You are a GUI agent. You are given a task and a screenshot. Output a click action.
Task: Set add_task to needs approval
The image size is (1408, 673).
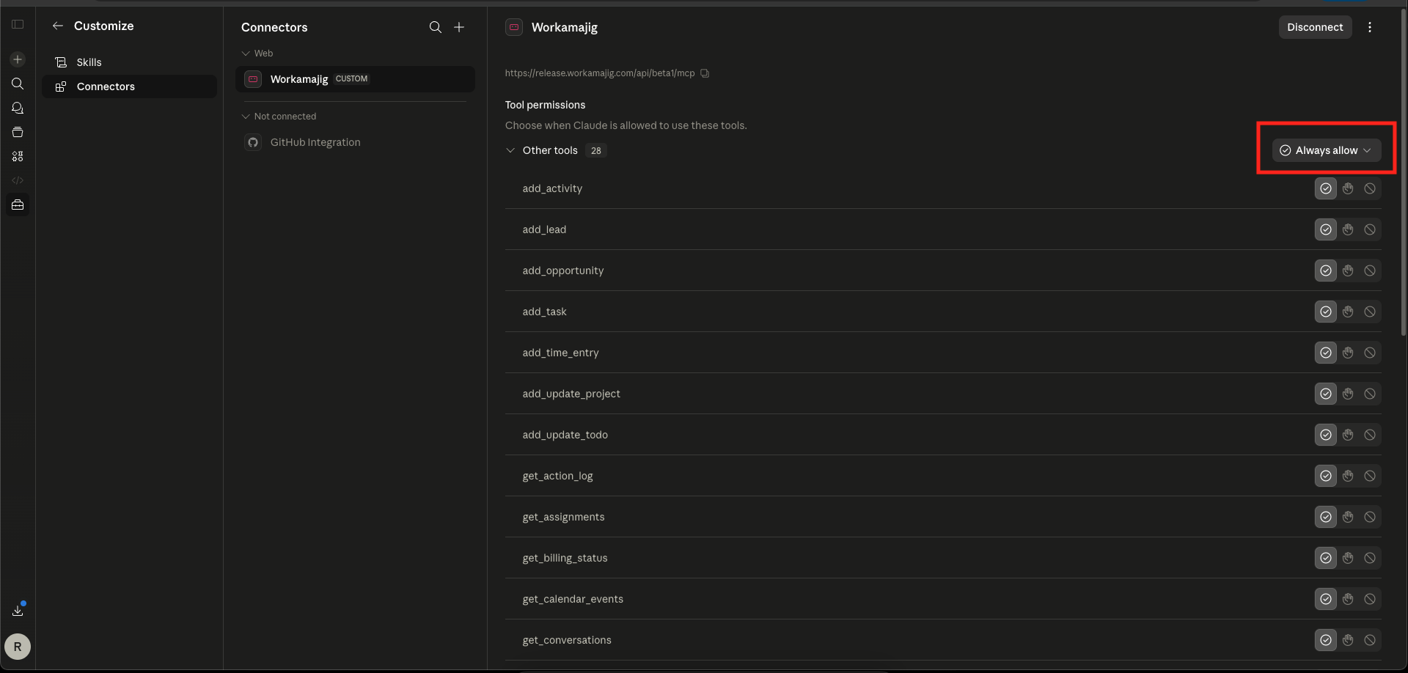tap(1348, 312)
